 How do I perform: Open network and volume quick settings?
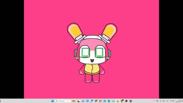click(172, 101)
